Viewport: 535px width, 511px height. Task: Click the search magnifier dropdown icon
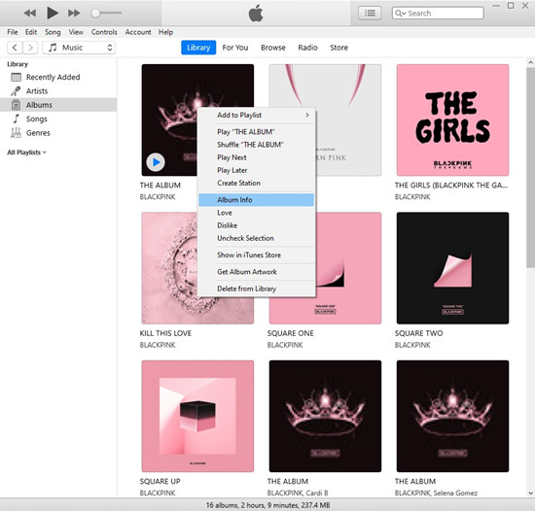[400, 14]
